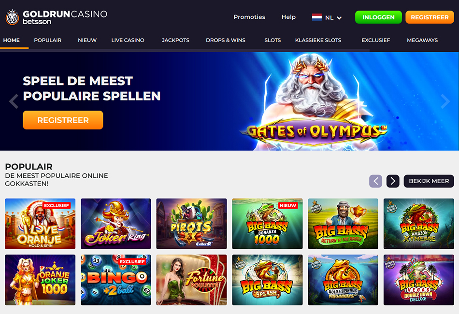Image resolution: width=459 pixels, height=314 pixels.
Task: Open the Live Casino tab
Action: tap(128, 40)
